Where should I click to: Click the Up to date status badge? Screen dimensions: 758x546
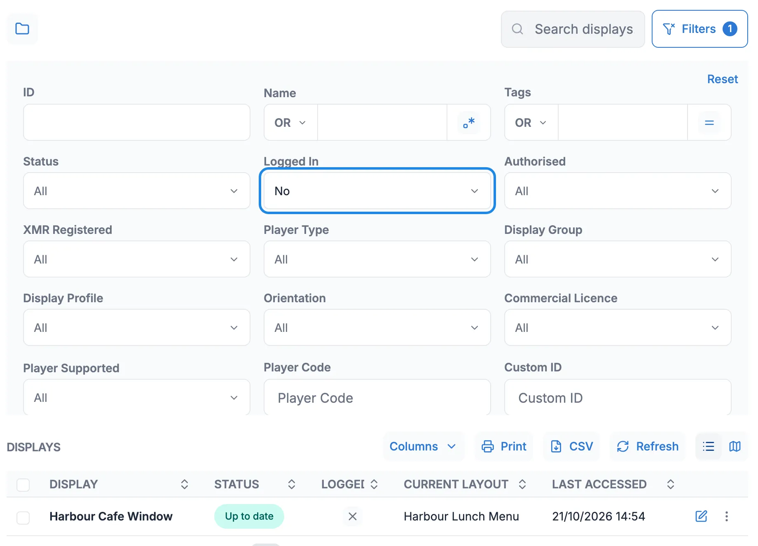(x=249, y=516)
